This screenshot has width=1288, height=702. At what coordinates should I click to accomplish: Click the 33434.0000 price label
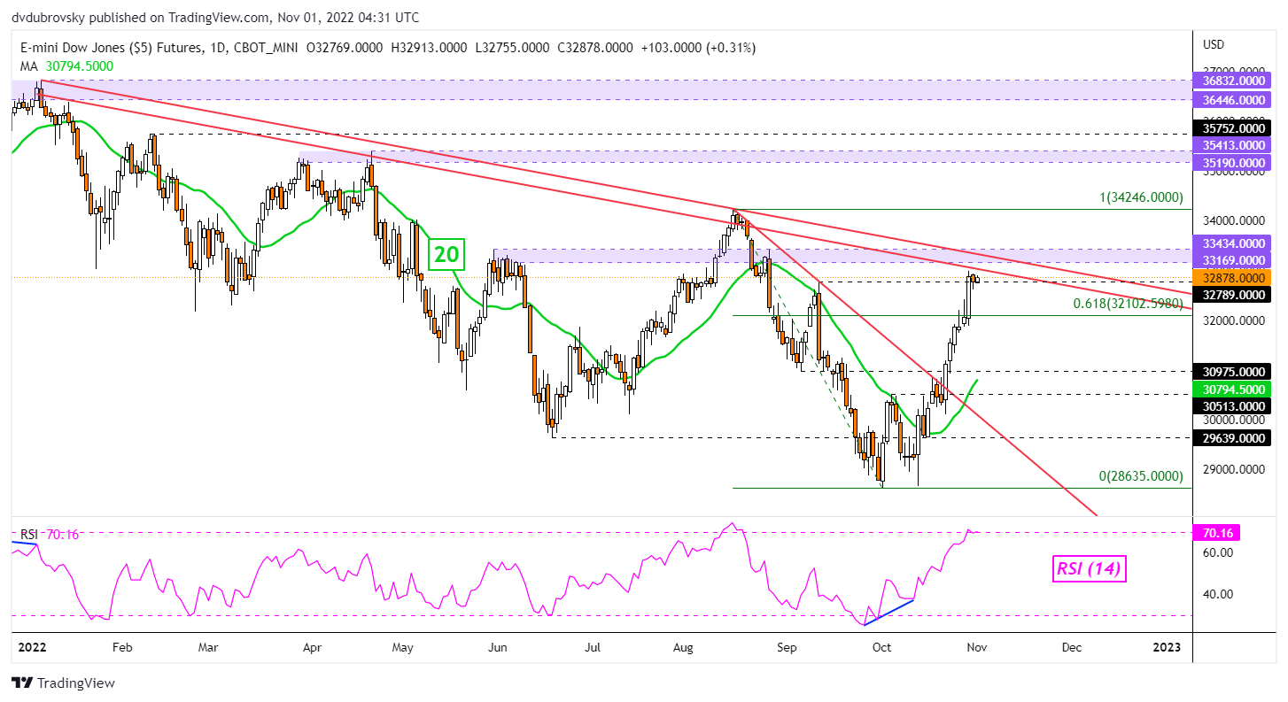1233,243
